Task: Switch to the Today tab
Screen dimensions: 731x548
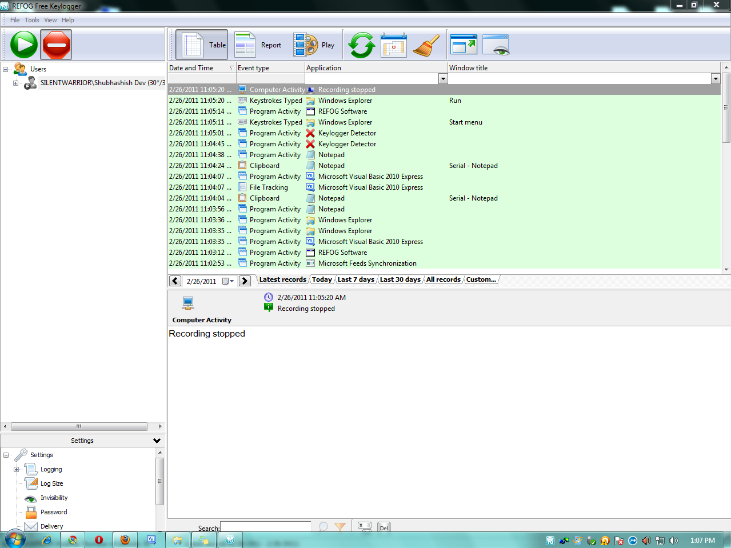Action: click(322, 279)
